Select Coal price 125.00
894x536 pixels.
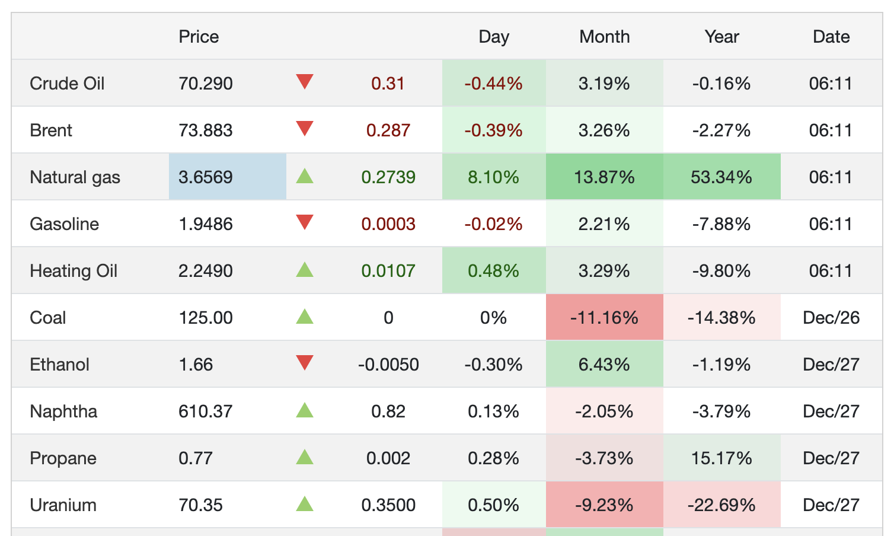(x=206, y=318)
